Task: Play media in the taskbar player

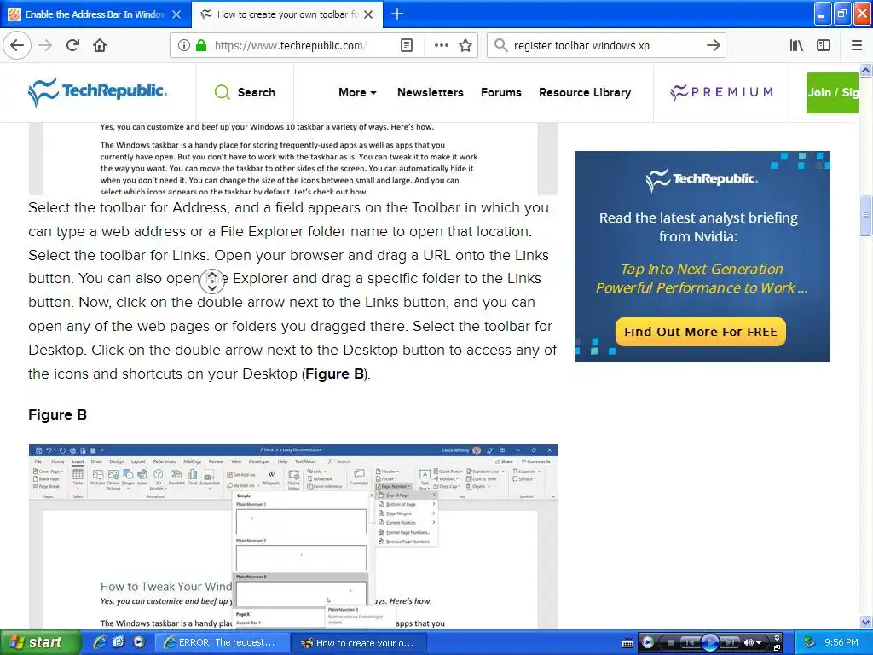Action: tap(709, 643)
